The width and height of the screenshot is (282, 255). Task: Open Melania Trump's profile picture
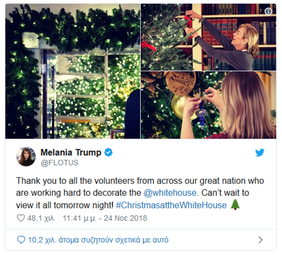[26, 157]
